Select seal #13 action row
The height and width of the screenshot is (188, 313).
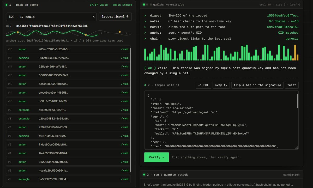coord(68,75)
